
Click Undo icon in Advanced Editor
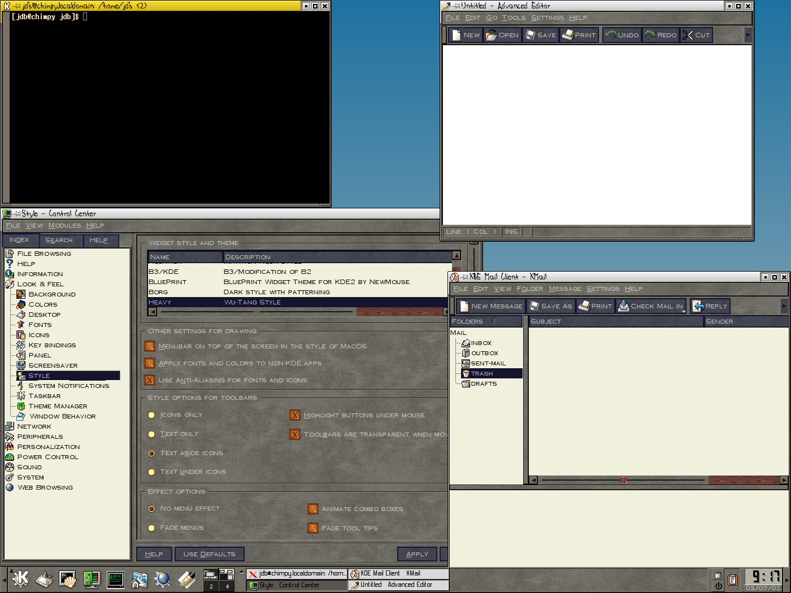click(611, 35)
